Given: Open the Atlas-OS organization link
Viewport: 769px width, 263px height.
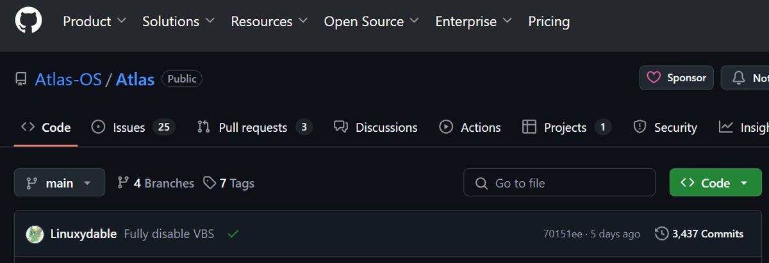Looking at the screenshot, I should click(x=68, y=79).
